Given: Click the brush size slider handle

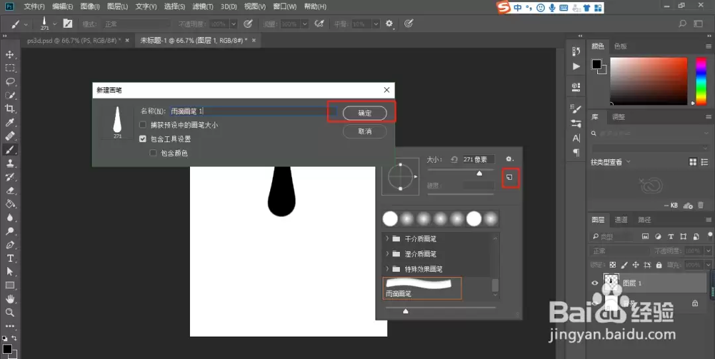Looking at the screenshot, I should (479, 173).
